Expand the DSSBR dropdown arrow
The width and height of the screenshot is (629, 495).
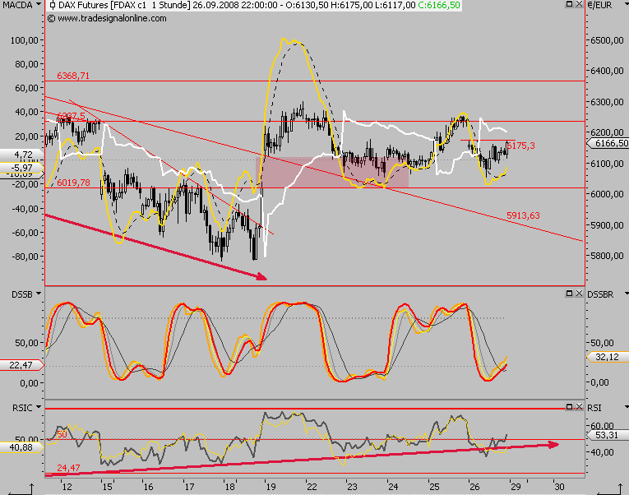point(627,294)
